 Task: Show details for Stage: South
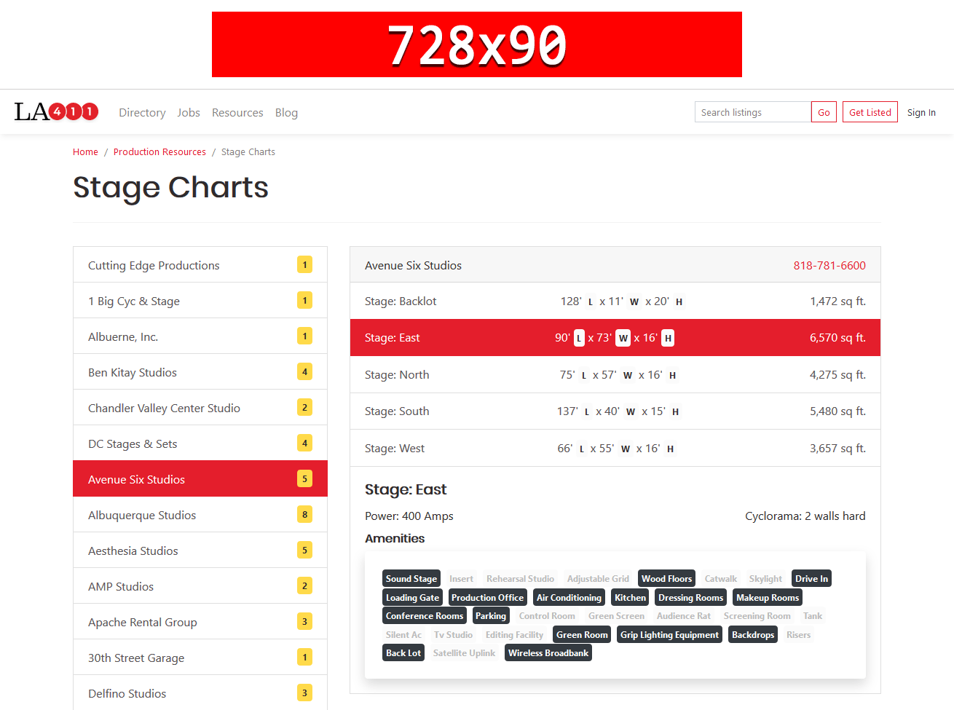tap(615, 411)
